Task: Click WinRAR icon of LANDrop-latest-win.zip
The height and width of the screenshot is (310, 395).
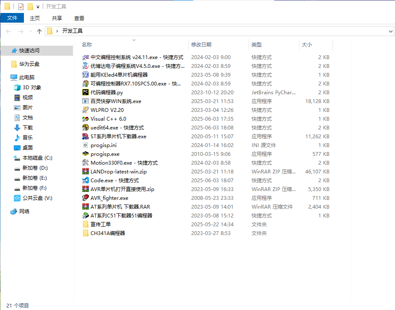Action: point(86,172)
